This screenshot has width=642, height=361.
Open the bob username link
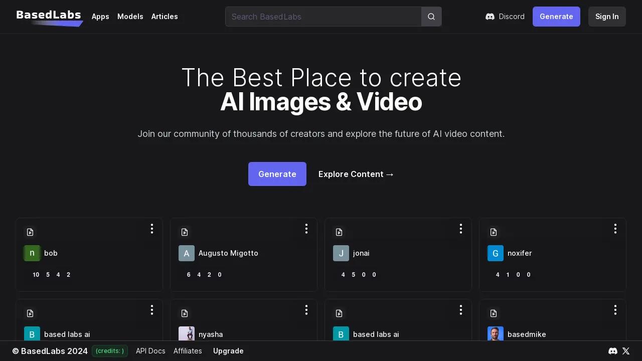point(51,253)
